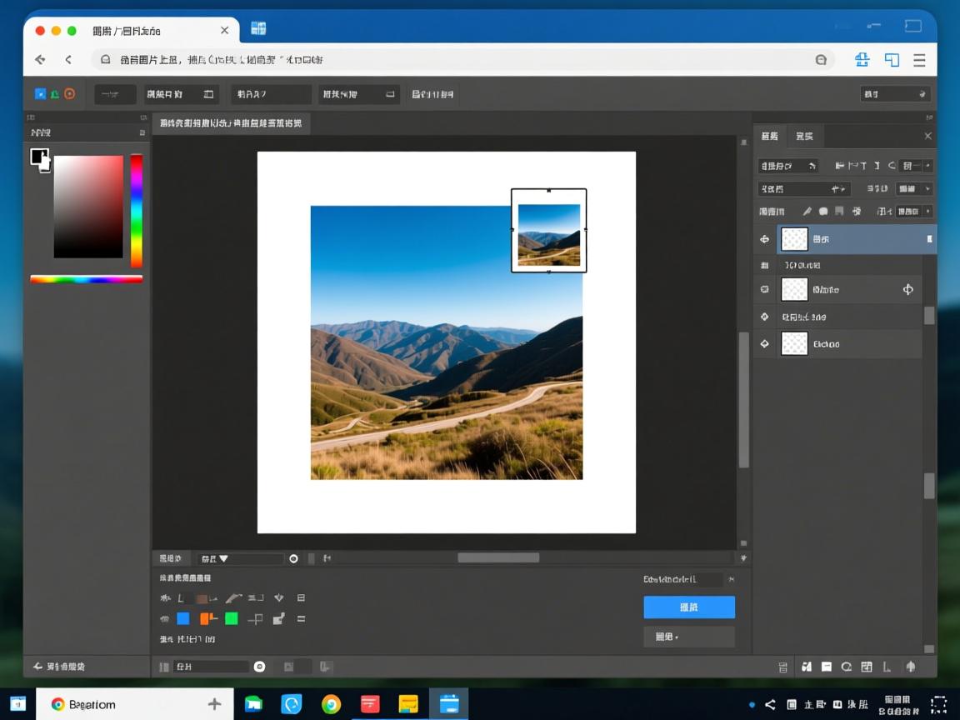Toggle visibility of the bottom layer
The width and height of the screenshot is (960, 720).
click(x=764, y=343)
